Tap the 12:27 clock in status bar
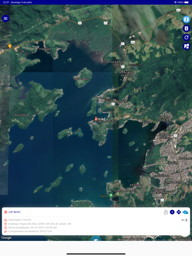The width and height of the screenshot is (192, 256). tap(6, 2)
